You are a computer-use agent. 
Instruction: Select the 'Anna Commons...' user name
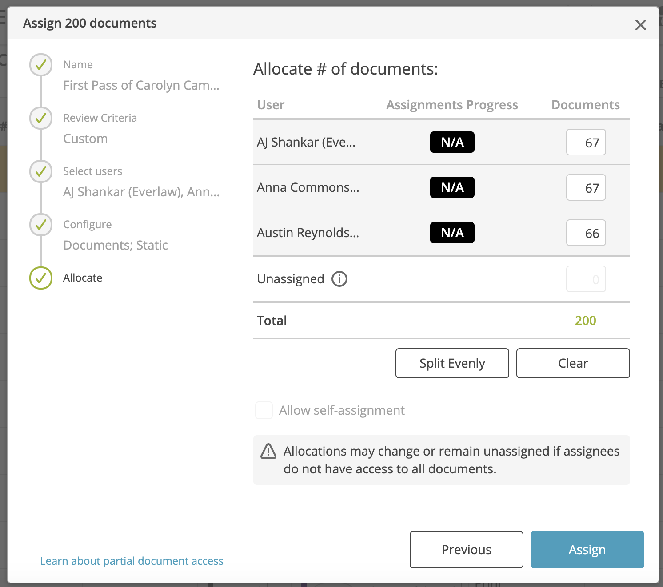308,187
